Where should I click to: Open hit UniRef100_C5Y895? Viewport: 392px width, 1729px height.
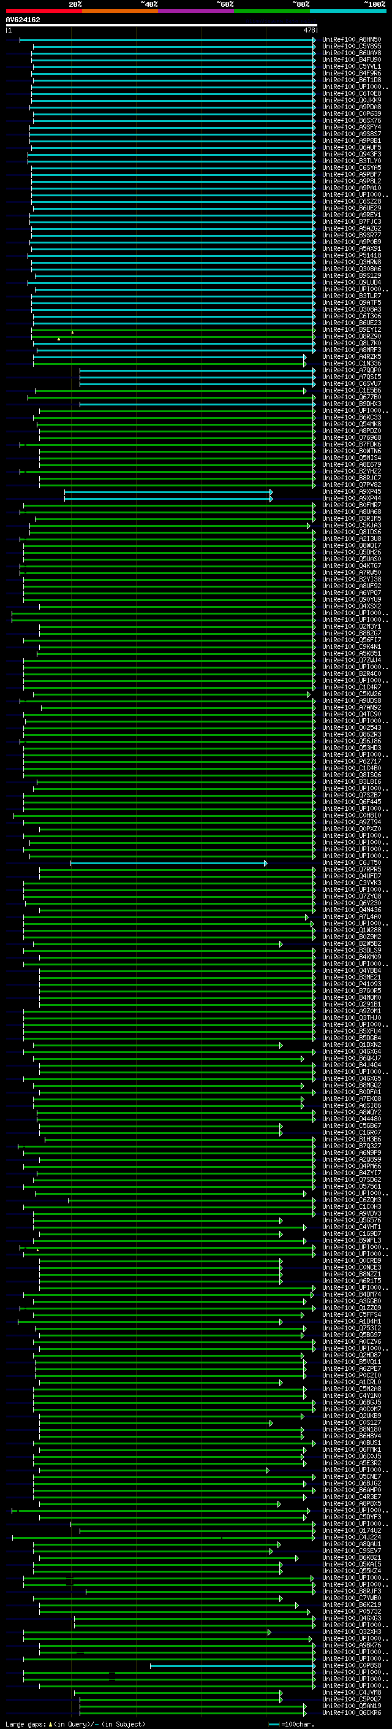tap(352, 47)
